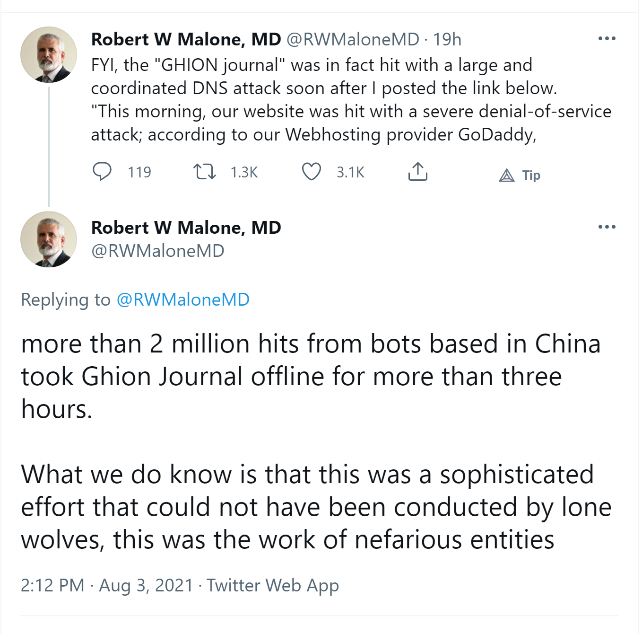Open the first tweet's profile avatar
This screenshot has width=642, height=634.
click(48, 55)
